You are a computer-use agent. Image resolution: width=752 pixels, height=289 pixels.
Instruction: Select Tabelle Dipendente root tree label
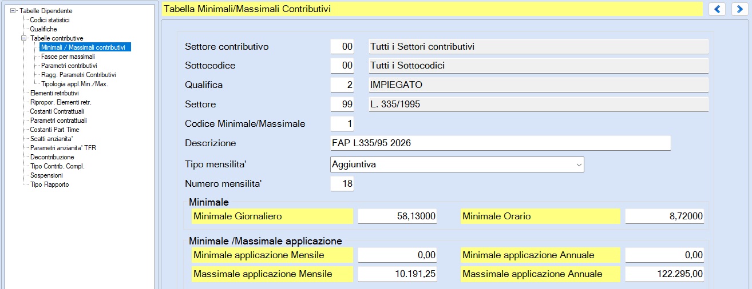pos(46,11)
